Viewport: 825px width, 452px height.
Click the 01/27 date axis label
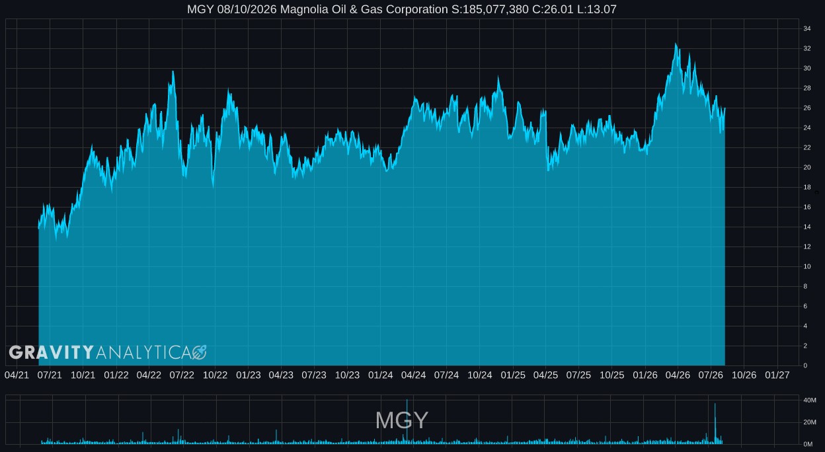[x=777, y=375]
